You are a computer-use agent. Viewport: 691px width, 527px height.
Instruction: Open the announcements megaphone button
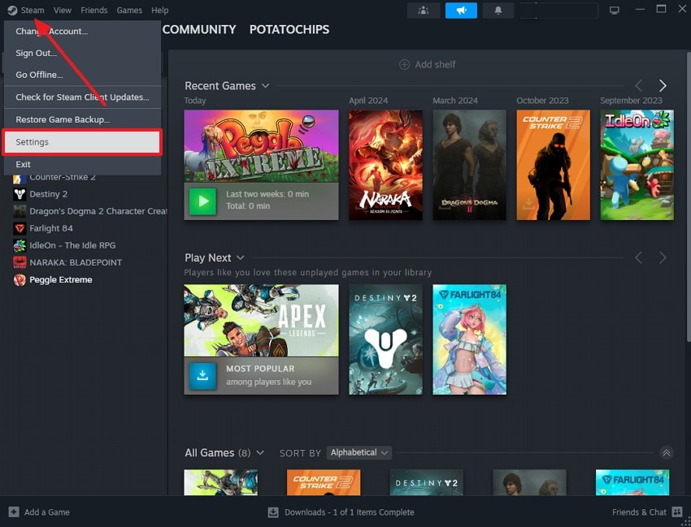point(461,10)
